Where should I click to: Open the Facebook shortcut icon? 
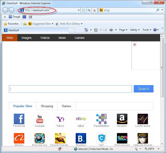(19, 119)
